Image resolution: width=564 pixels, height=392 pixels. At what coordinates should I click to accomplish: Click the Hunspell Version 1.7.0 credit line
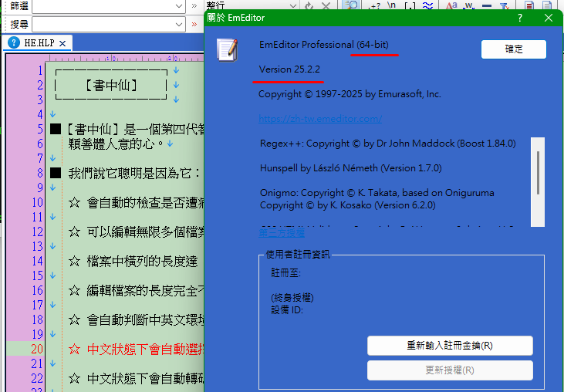point(351,168)
